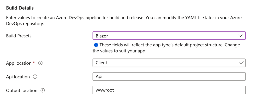Click the wwwroot text value
255x103 pixels.
(105, 90)
